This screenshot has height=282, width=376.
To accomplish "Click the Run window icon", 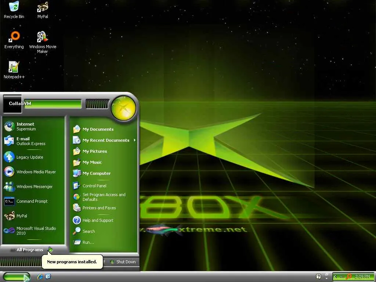I will click(x=77, y=242).
